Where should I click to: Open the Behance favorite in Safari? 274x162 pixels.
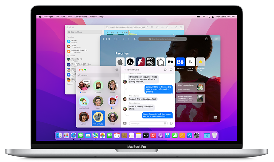pyautogui.click(x=180, y=63)
